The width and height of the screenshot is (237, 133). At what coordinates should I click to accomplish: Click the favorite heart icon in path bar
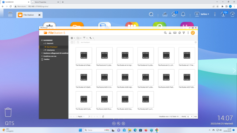(x=196, y=42)
